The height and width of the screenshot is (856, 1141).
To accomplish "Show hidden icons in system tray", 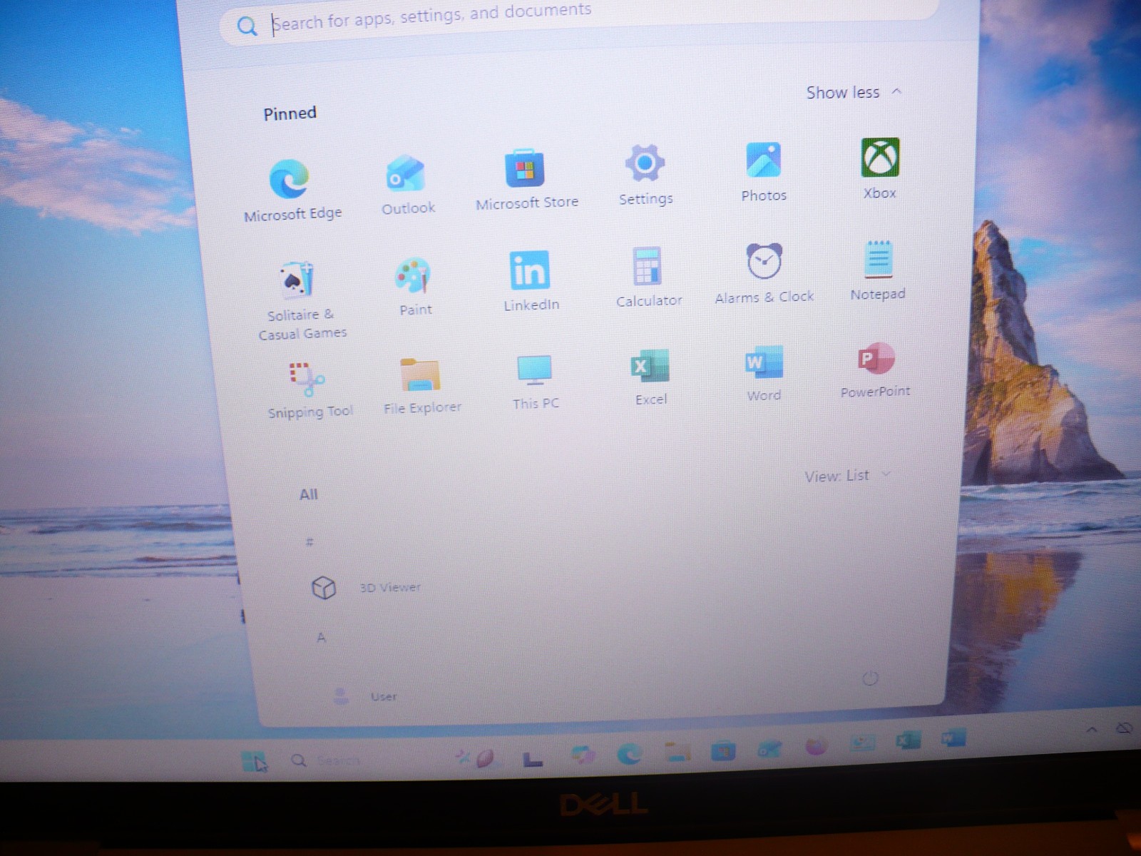I will [x=1092, y=730].
